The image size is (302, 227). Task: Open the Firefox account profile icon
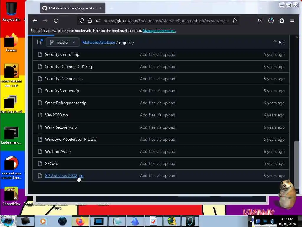[271, 20]
